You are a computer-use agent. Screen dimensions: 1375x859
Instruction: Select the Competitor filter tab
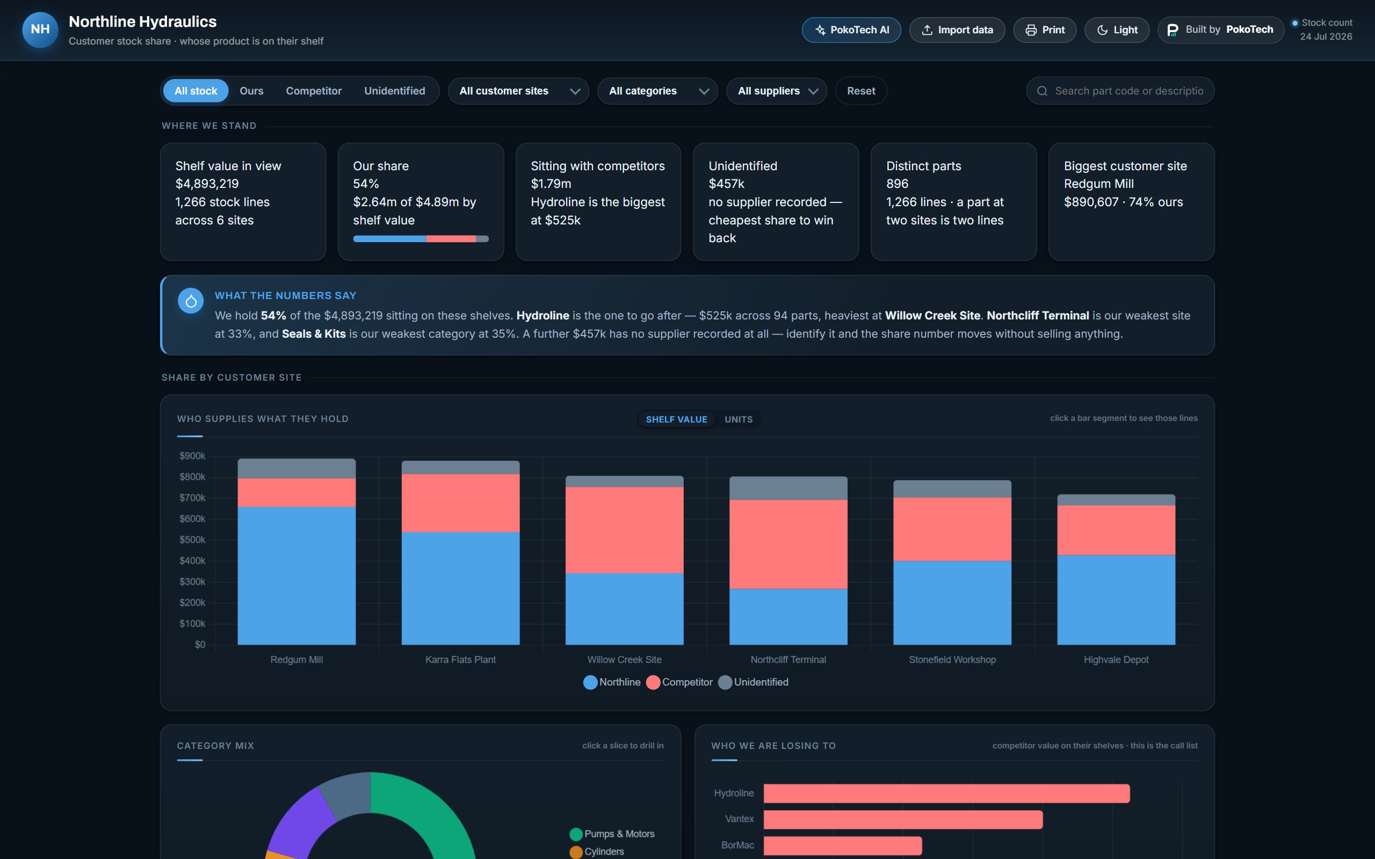(x=314, y=91)
